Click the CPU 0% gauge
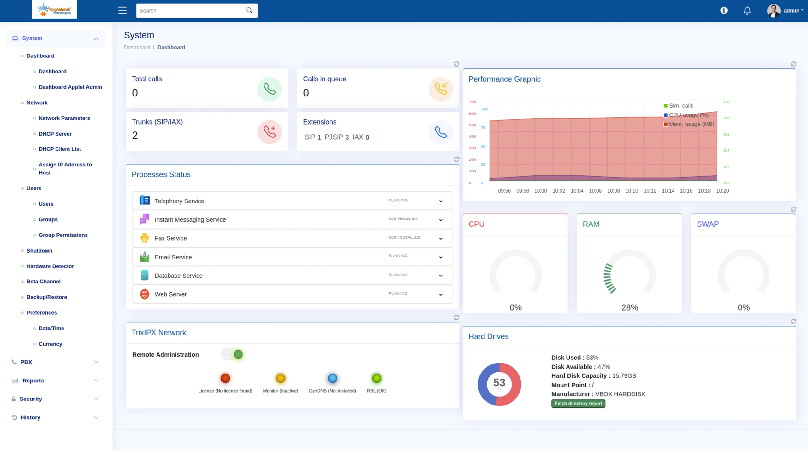The image size is (808, 454). pos(515,272)
